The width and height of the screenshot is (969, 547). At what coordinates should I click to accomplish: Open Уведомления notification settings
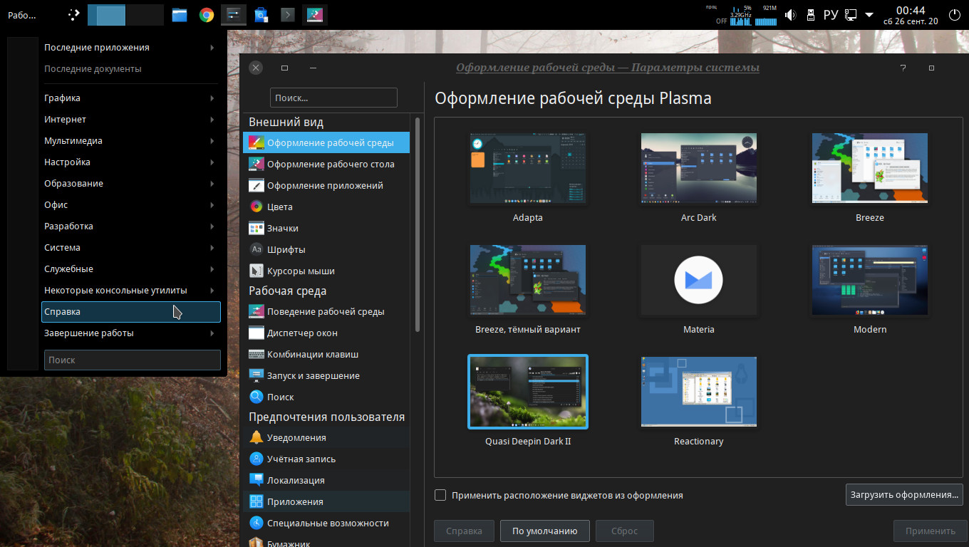coord(326,437)
